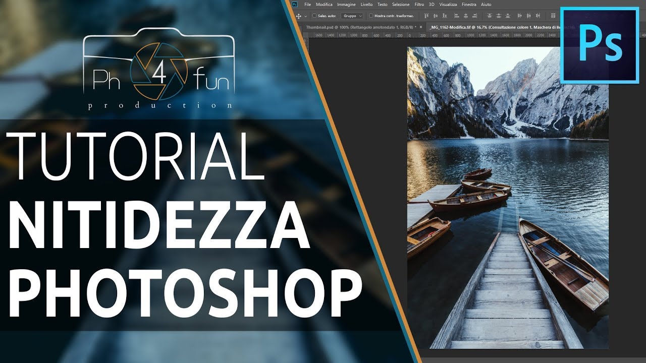Open the Move tool preset picker arrow
Image resolution: width=646 pixels, height=363 pixels.
coord(305,16)
